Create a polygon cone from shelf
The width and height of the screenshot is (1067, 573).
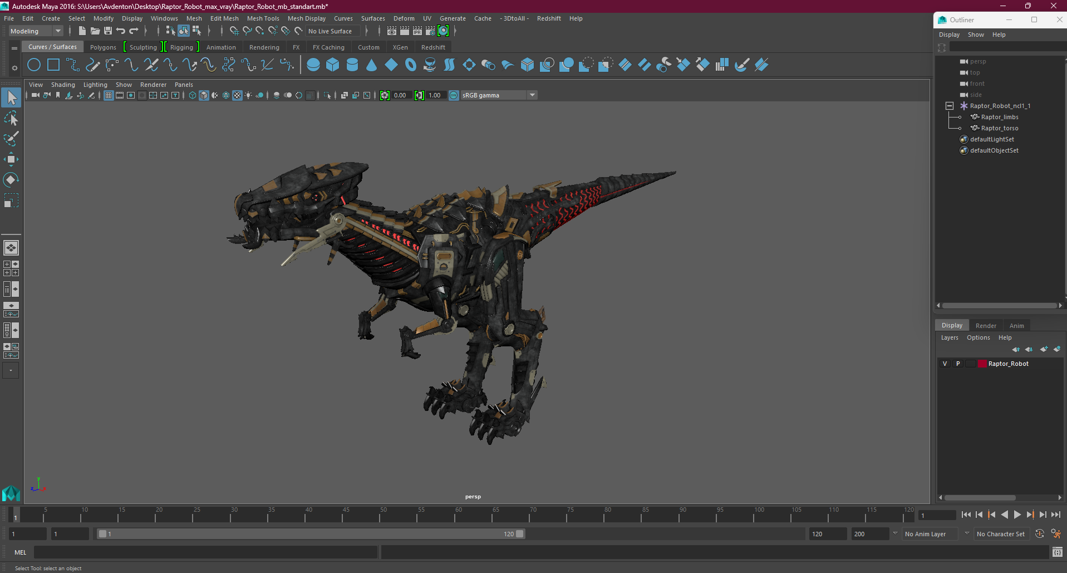coord(372,65)
